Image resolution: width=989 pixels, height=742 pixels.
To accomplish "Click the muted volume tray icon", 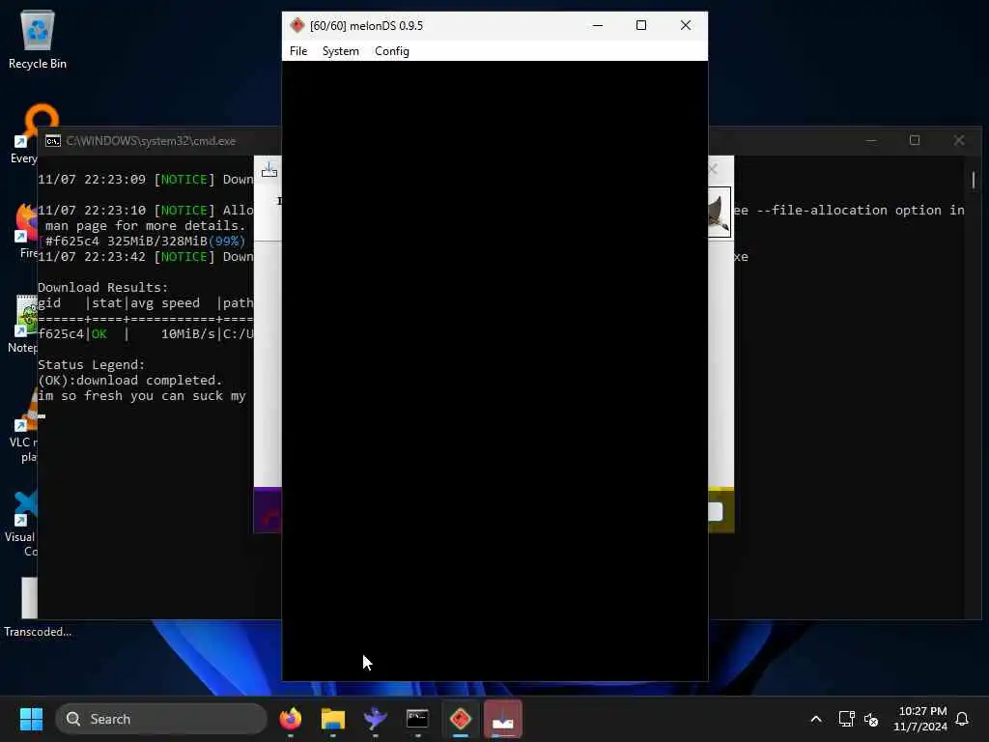I will click(x=871, y=719).
